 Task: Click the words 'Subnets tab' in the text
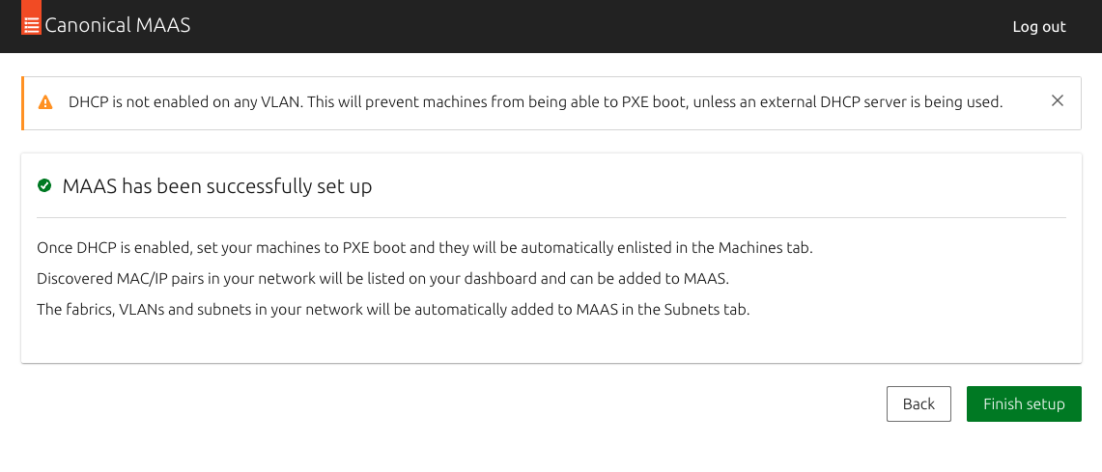pyautogui.click(x=705, y=310)
